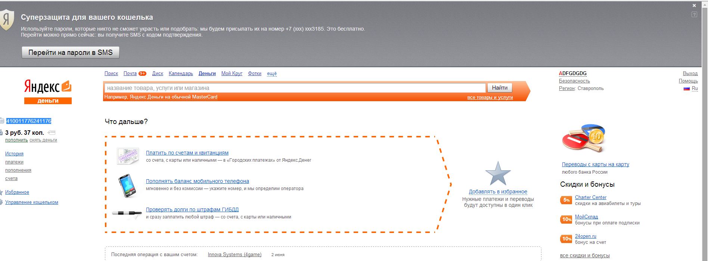708x261 pixels.
Task: Open 'все скидки и бонусы' link
Action: coord(585,256)
